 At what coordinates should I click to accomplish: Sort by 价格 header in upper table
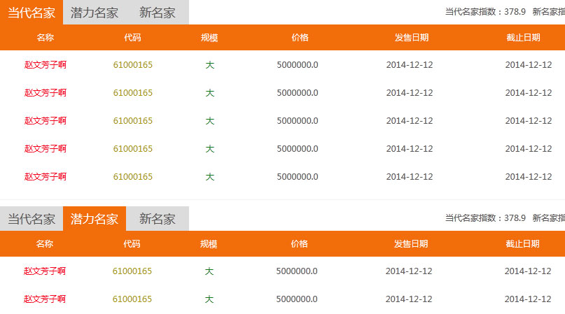[x=300, y=38]
